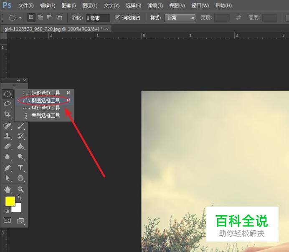Choose 矩形选框工具 from flyout

[x=44, y=93]
